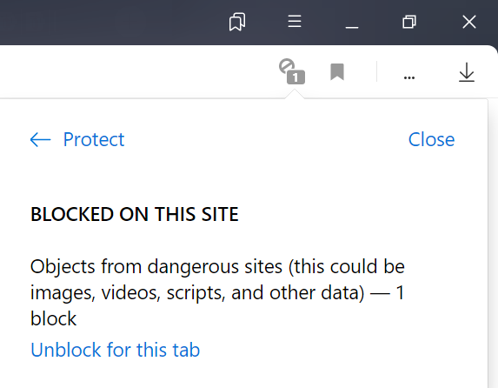Viewport: 498px width, 388px height.
Task: Restore down the browser window
Action: (x=409, y=22)
